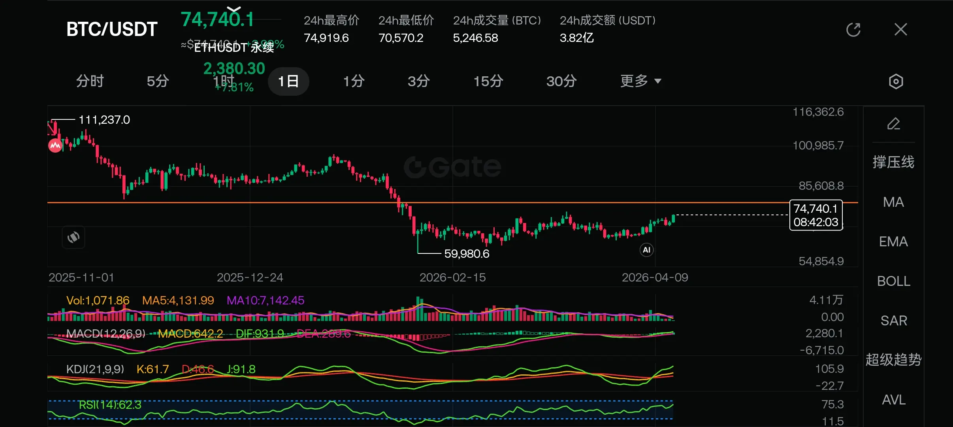Click the 超级趋势 indicator button

(x=893, y=360)
